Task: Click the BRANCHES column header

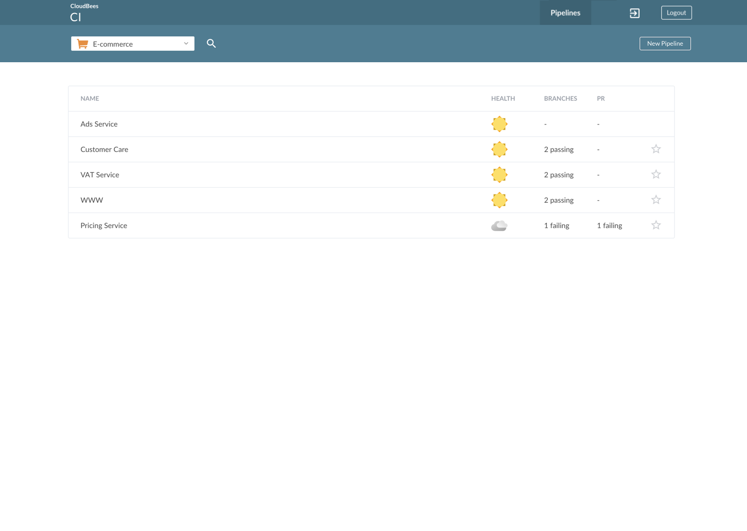Action: pos(561,99)
